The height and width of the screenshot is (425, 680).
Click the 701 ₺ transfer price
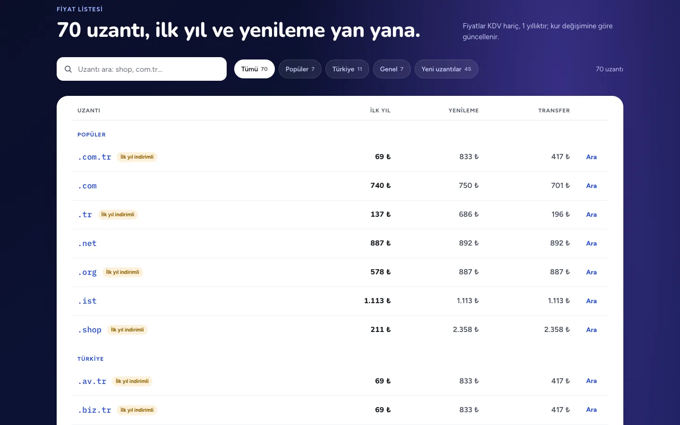(x=561, y=186)
